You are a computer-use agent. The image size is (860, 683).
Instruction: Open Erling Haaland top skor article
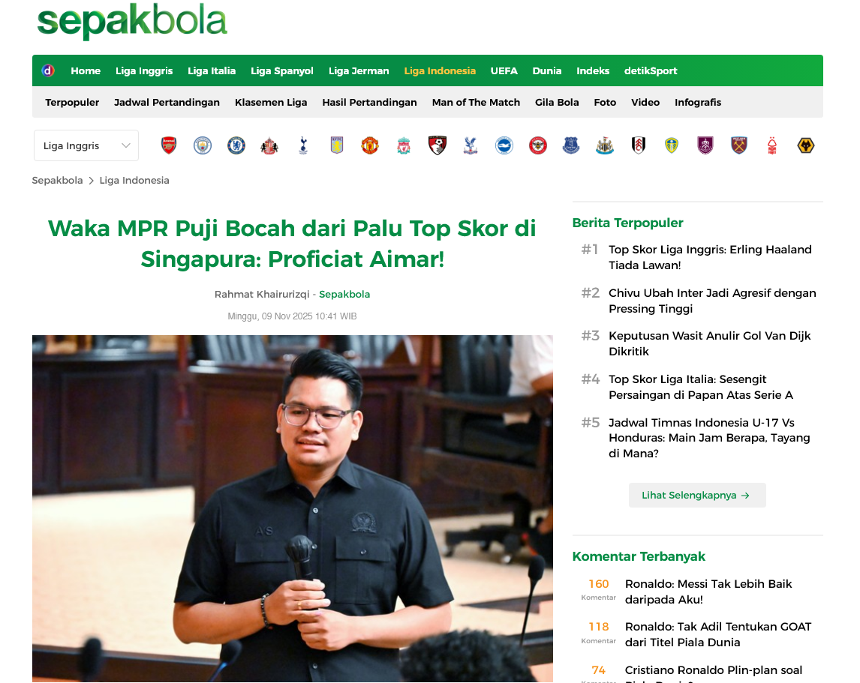710,257
